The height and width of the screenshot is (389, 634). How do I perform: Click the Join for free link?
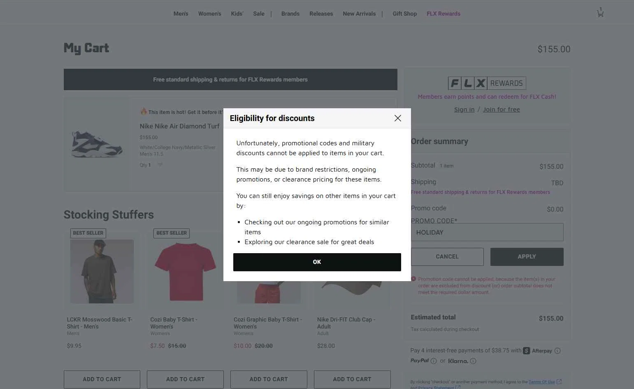[x=501, y=109]
